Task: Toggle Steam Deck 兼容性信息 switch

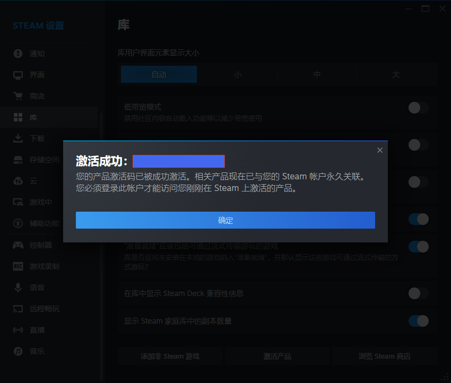Action: pyautogui.click(x=419, y=293)
